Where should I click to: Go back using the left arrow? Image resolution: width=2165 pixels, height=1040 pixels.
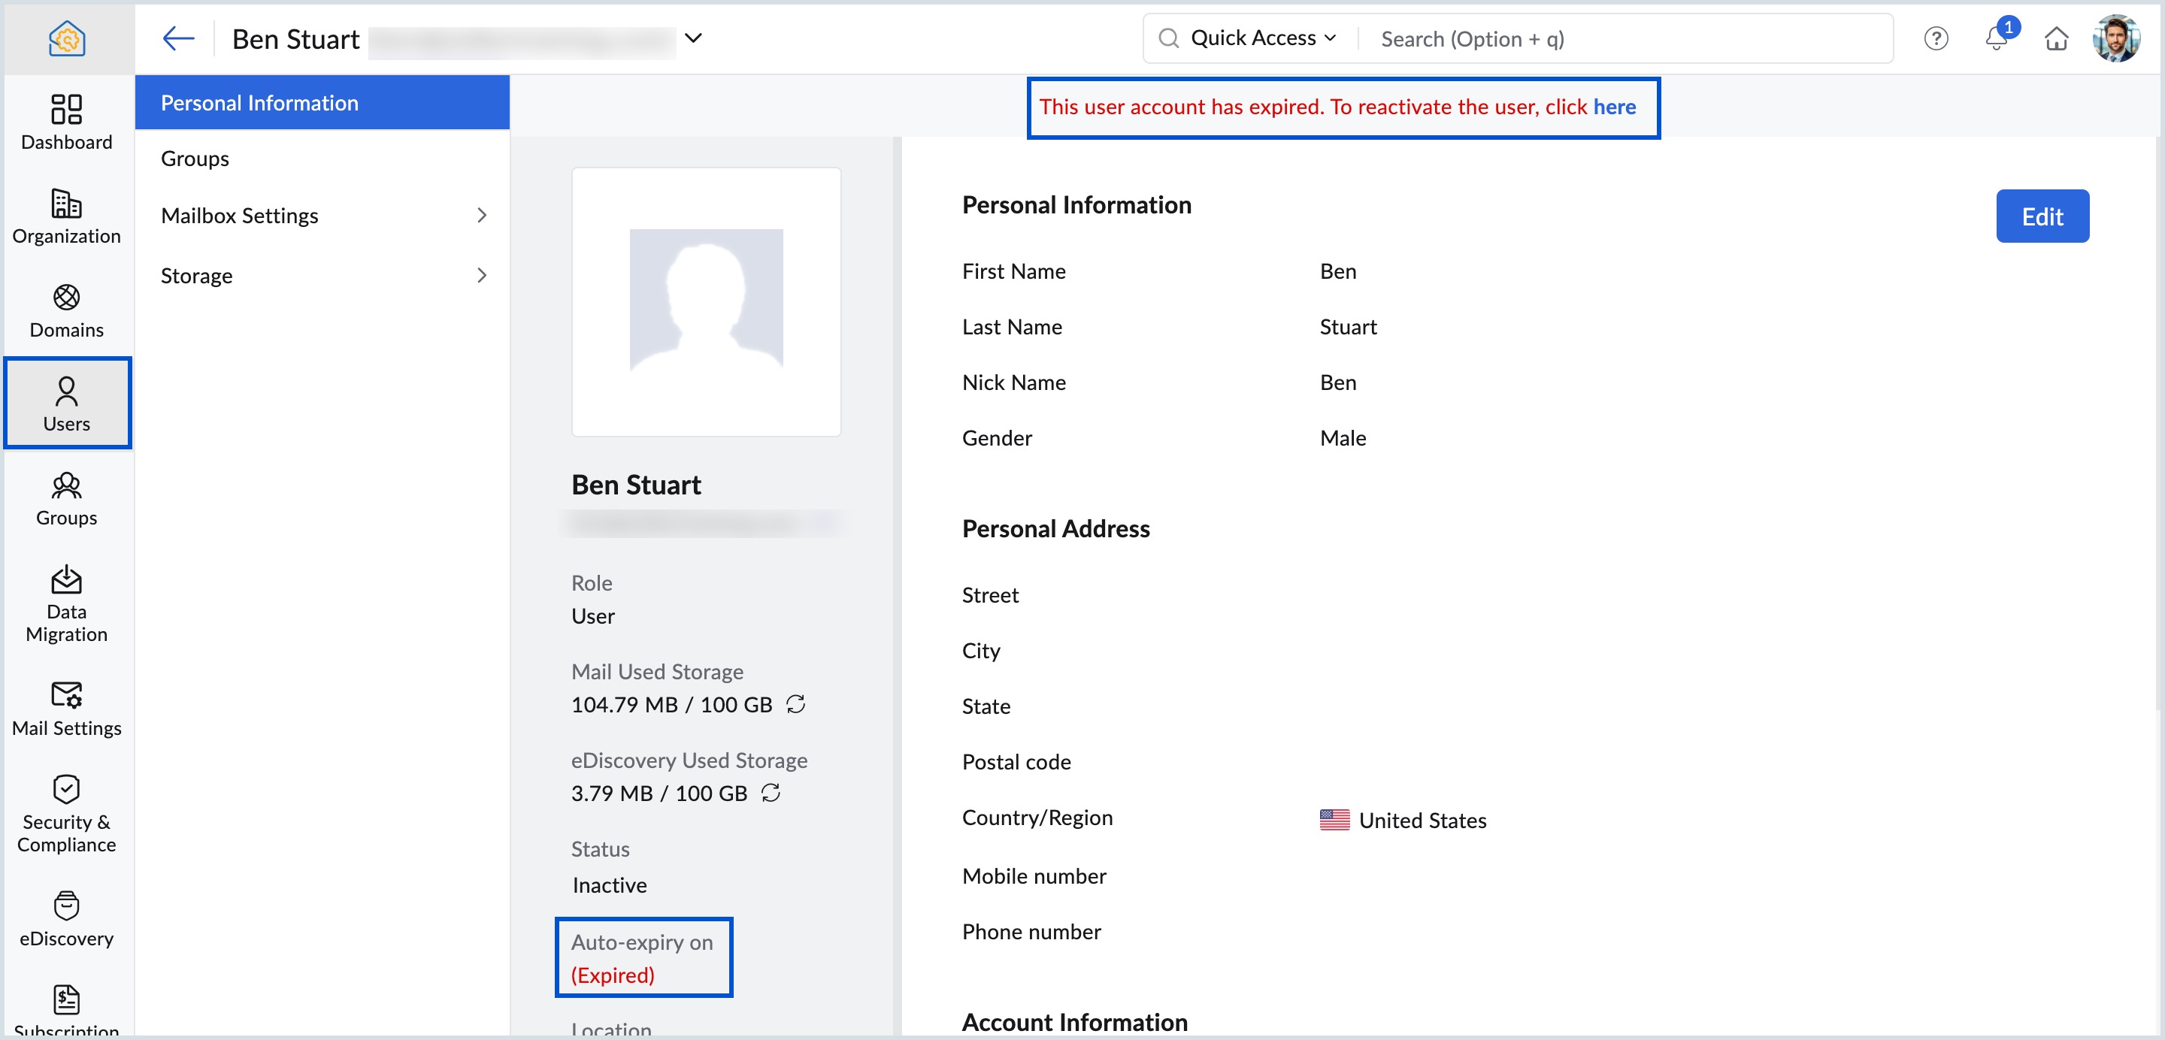tap(178, 38)
